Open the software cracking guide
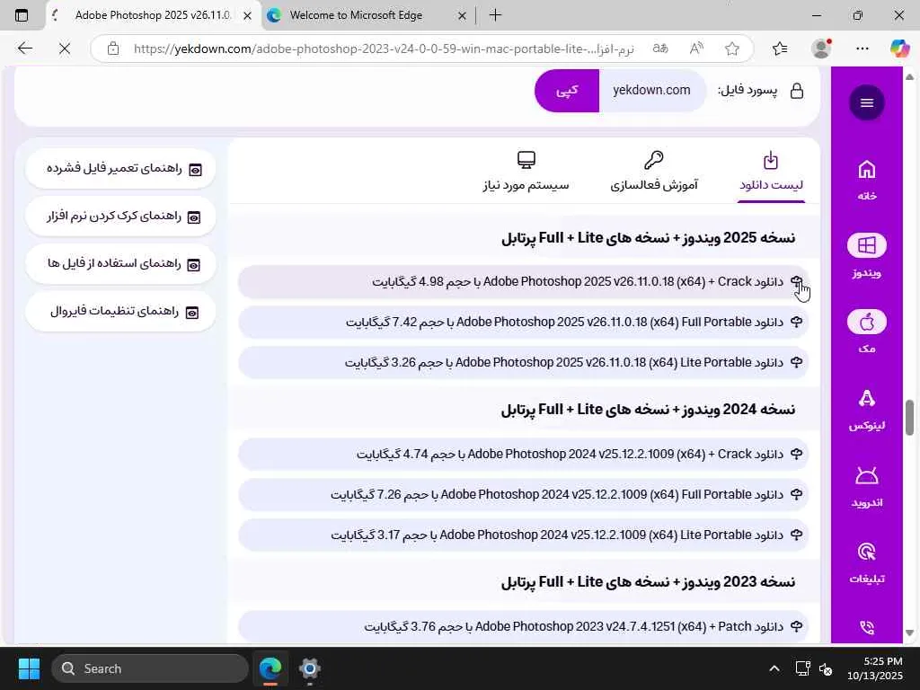Viewport: 920px width, 690px height. (121, 217)
